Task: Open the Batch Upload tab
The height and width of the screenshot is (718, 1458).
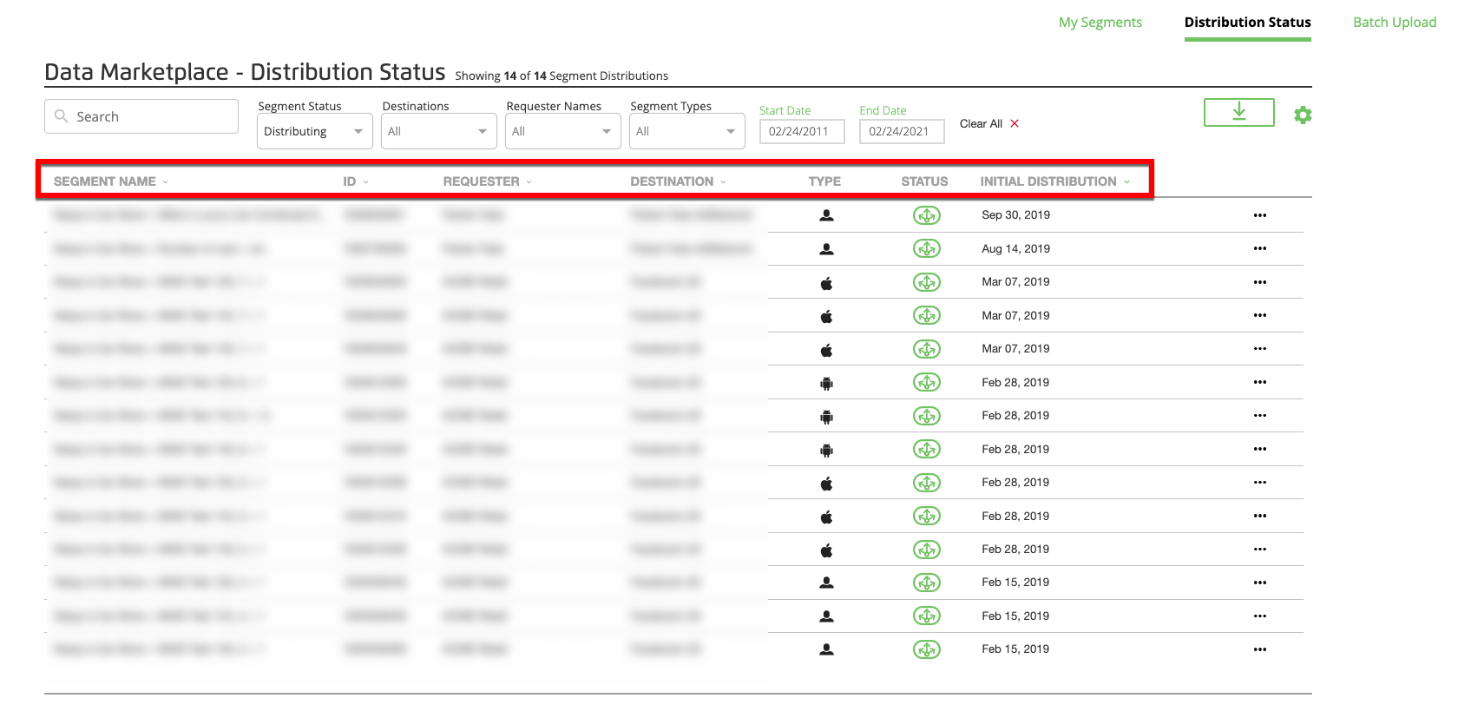Action: (1395, 23)
